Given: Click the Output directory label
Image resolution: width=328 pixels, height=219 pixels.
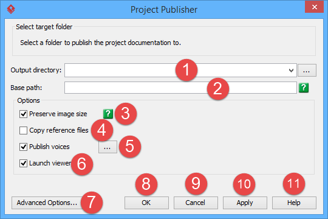Looking at the screenshot, I should click(x=36, y=70).
